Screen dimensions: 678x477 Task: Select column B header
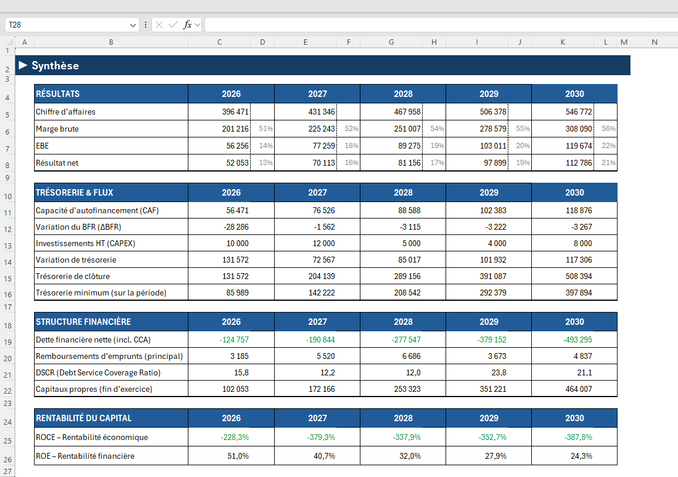tap(111, 42)
